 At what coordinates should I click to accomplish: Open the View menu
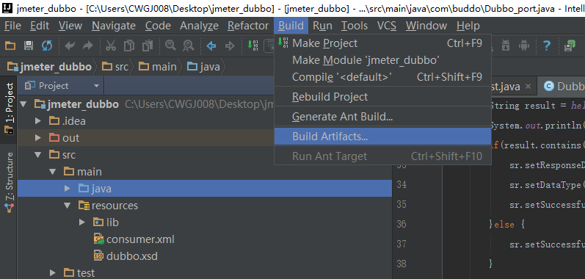[70, 26]
